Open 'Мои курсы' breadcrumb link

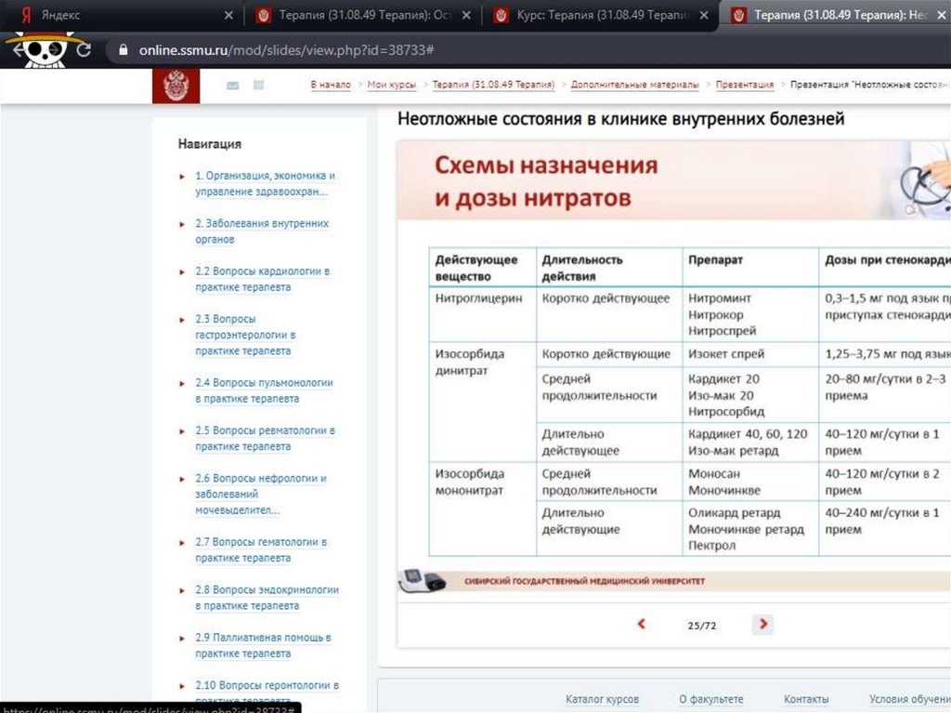tap(391, 85)
